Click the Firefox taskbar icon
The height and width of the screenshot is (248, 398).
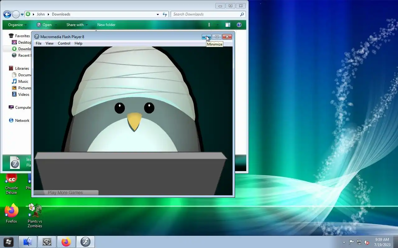point(66,242)
